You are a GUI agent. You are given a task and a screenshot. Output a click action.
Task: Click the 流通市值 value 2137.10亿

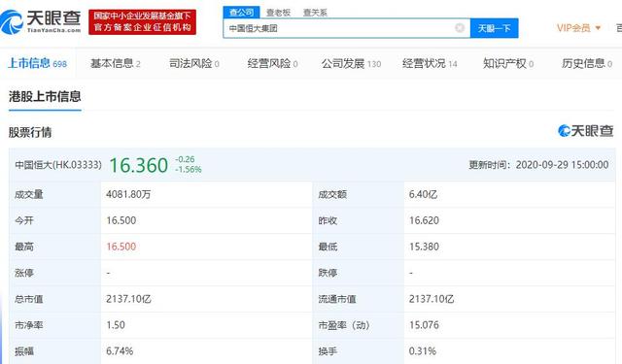tap(432, 299)
